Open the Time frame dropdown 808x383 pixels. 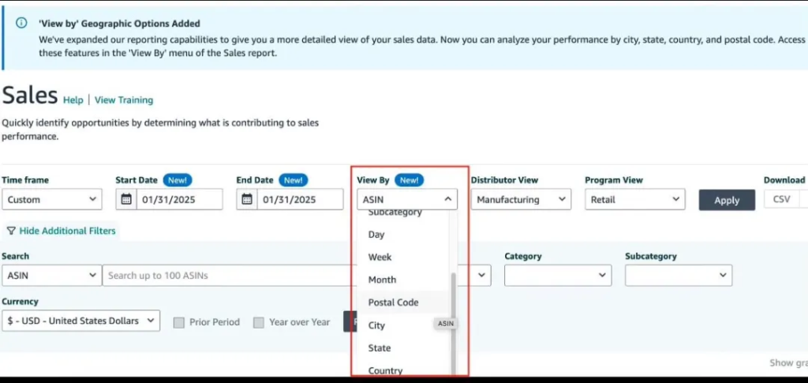[52, 200]
